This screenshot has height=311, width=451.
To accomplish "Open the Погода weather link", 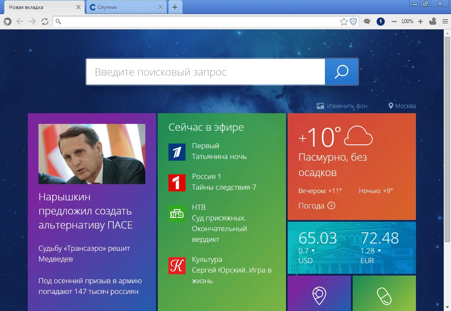I will tap(317, 206).
